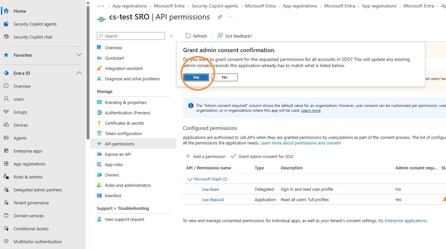The image size is (446, 249).
Task: Select App roles menu item
Action: [114, 164]
